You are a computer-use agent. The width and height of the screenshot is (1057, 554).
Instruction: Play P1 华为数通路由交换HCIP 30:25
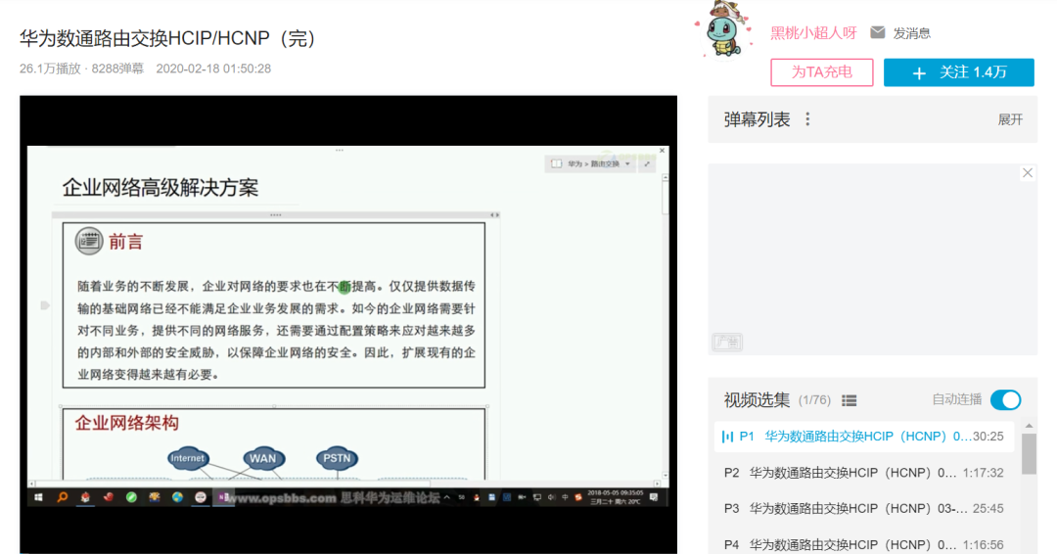(863, 437)
